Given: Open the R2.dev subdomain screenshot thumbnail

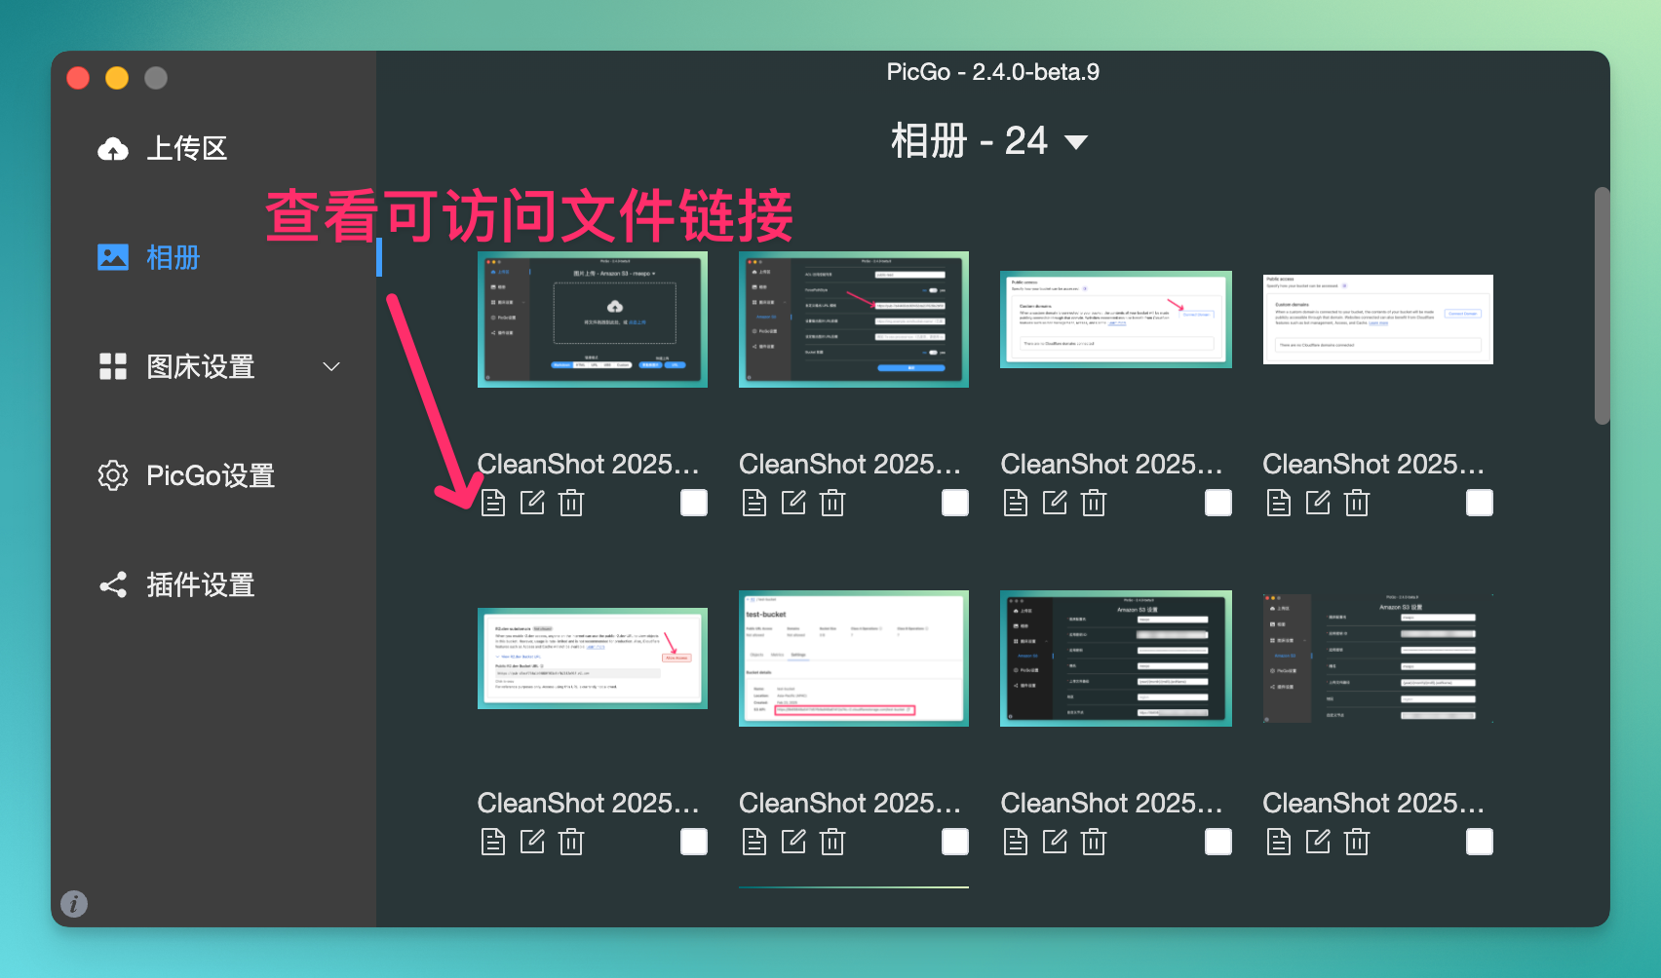Looking at the screenshot, I should click(x=593, y=658).
